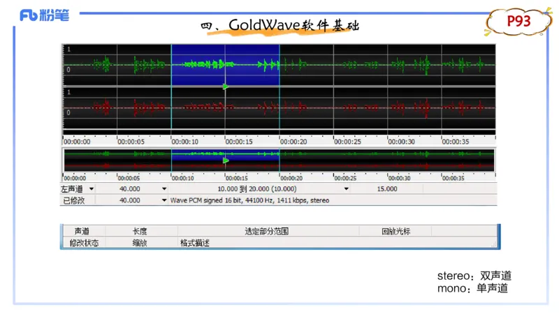
Task: Click the green playback marker in main waveform
Action: click(x=226, y=87)
